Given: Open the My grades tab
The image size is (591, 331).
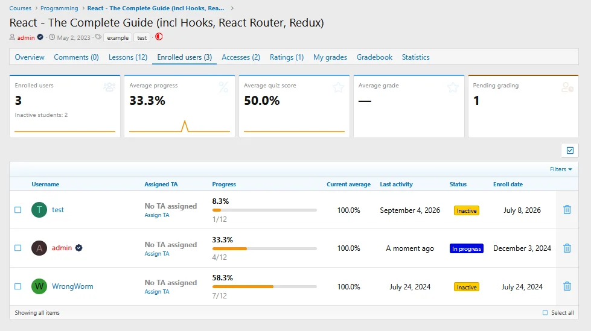Looking at the screenshot, I should 330,57.
